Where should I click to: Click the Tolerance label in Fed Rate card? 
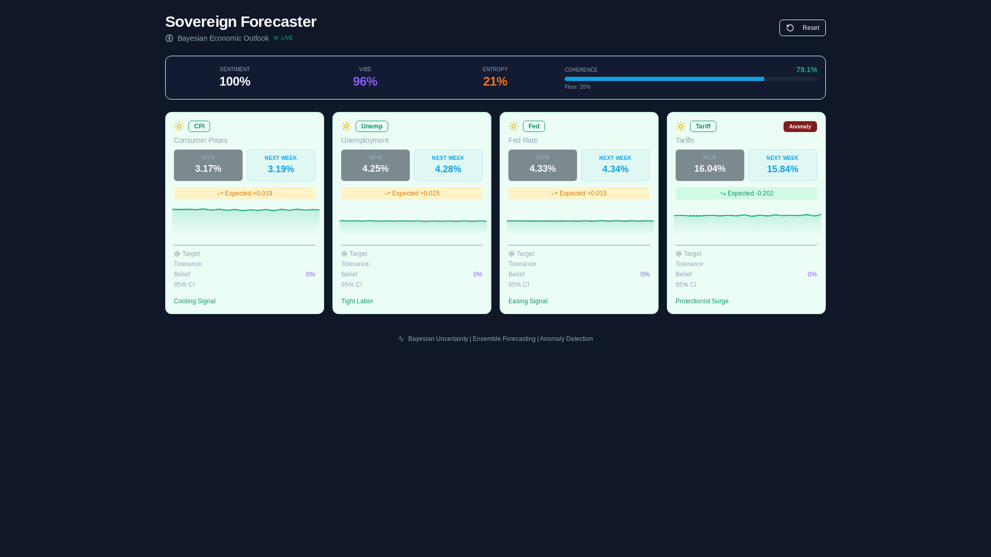[x=522, y=264]
